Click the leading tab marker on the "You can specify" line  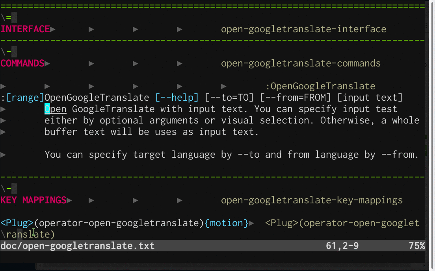tap(3, 155)
